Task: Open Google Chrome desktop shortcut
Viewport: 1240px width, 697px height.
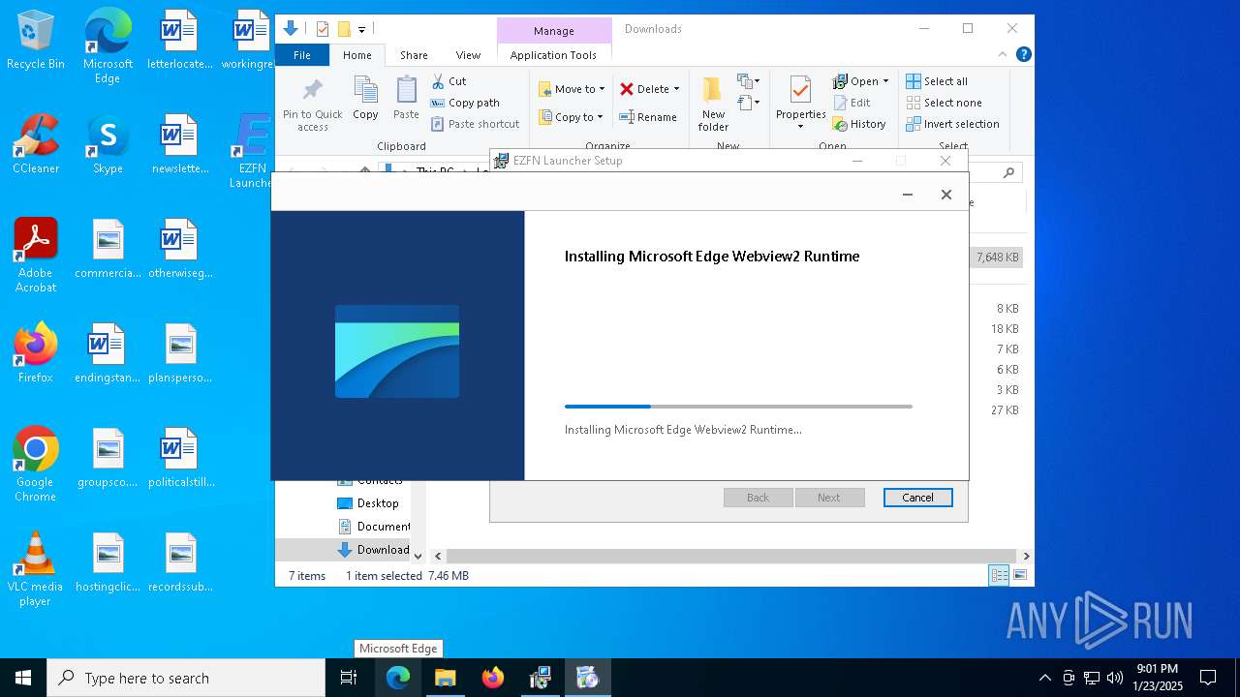Action: click(36, 464)
